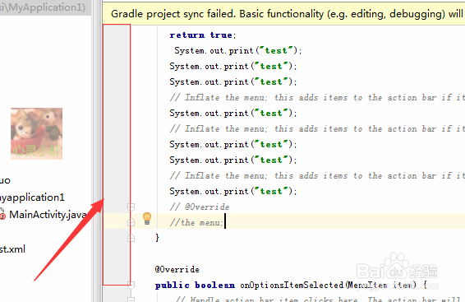Click the avatar thumbnail image in sidebar

[x=36, y=133]
